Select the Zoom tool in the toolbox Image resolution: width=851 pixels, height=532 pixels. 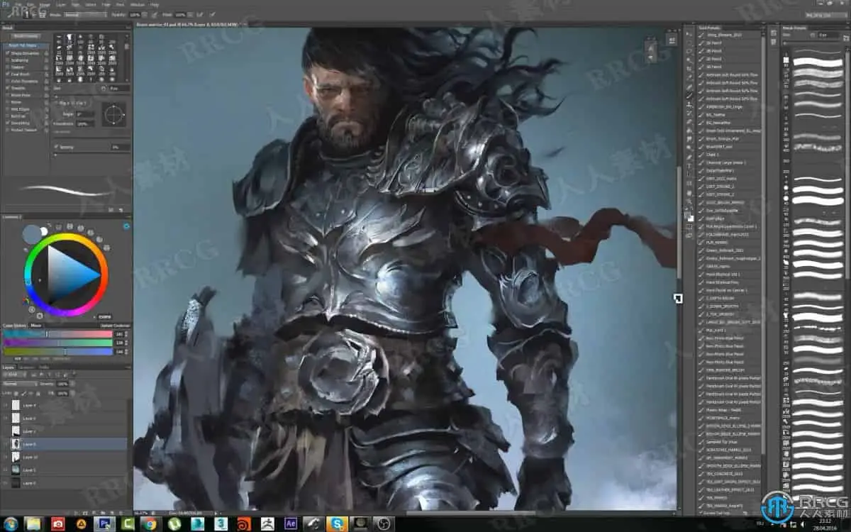tap(689, 201)
